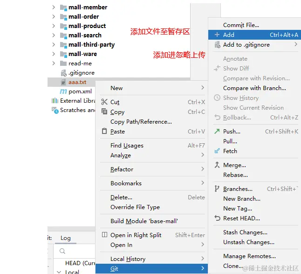Click the blue Fetch arrow icon
This screenshot has height=274, width=301.
click(x=217, y=151)
